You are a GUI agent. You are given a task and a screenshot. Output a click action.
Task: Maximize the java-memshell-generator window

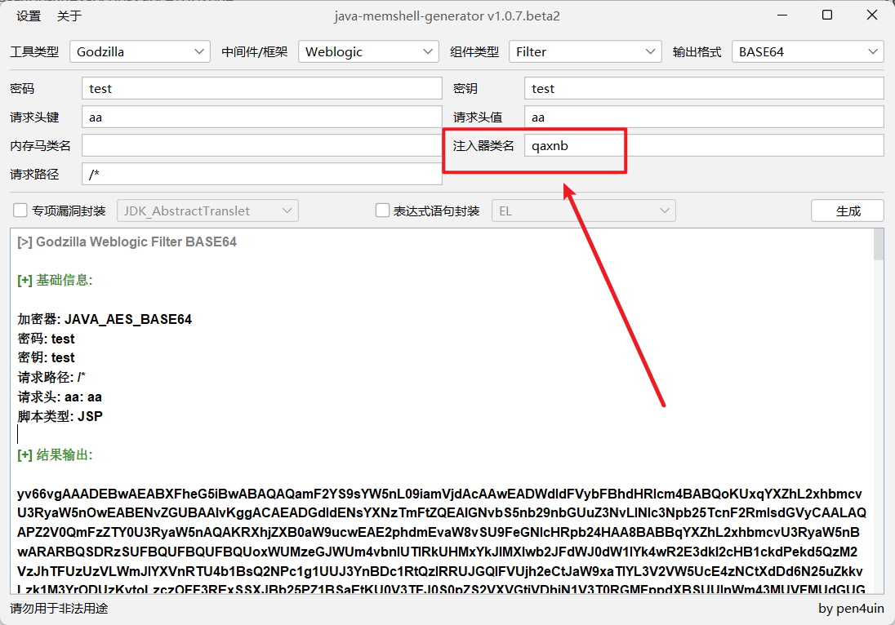tap(827, 16)
